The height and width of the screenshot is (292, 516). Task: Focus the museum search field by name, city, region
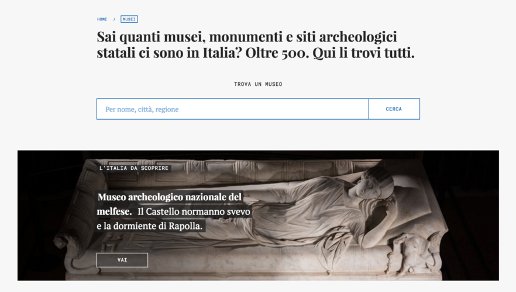pyautogui.click(x=233, y=109)
